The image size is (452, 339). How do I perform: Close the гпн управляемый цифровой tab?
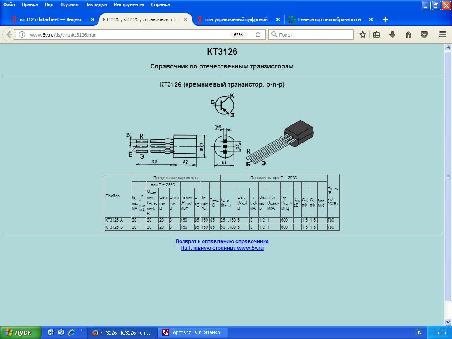[278, 19]
